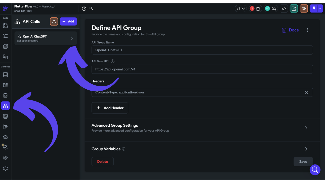Open the three-dot options menu
This screenshot has width=325, height=183.
307,30
